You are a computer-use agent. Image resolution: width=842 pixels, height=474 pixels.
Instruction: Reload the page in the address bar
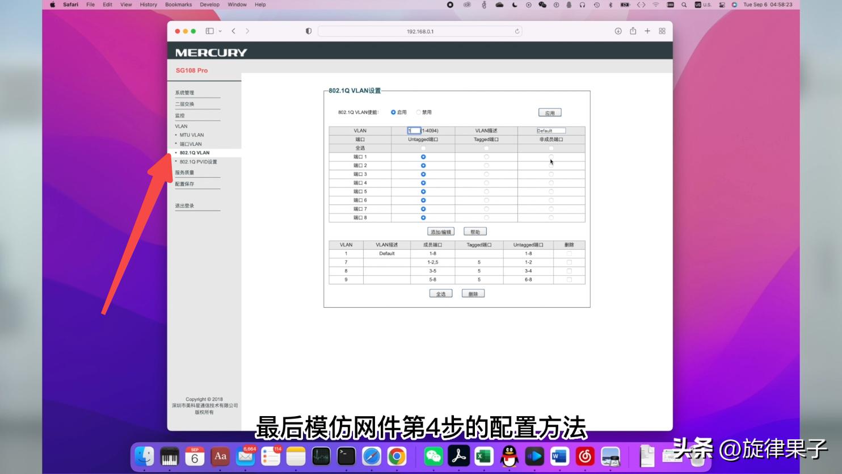click(516, 31)
